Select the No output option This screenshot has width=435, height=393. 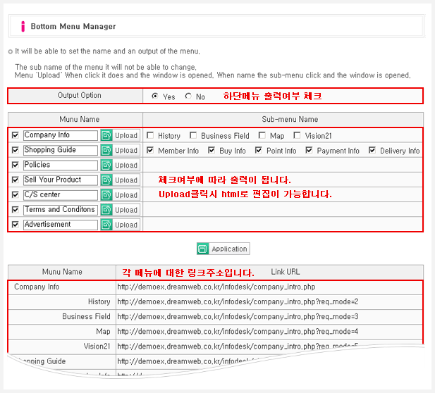click(x=188, y=96)
